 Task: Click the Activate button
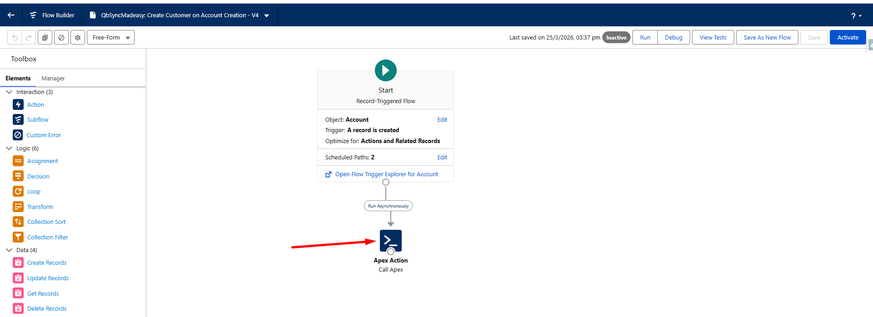(848, 37)
